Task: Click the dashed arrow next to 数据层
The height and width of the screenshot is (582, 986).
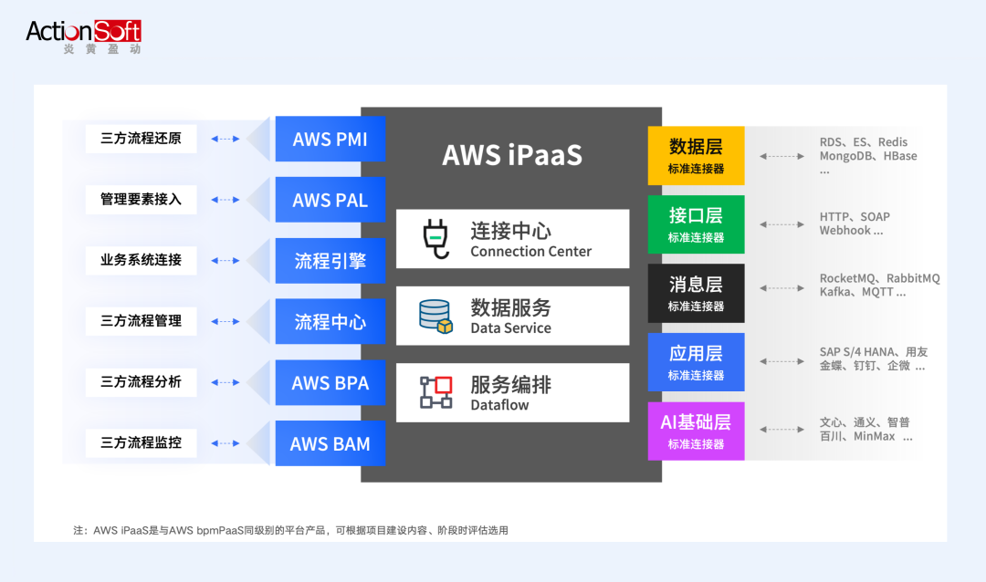Action: [x=781, y=156]
